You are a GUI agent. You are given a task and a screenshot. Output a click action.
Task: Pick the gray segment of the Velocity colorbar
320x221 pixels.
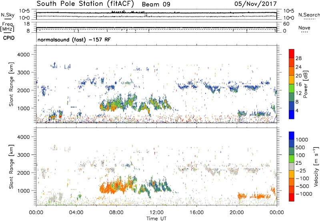292,167
